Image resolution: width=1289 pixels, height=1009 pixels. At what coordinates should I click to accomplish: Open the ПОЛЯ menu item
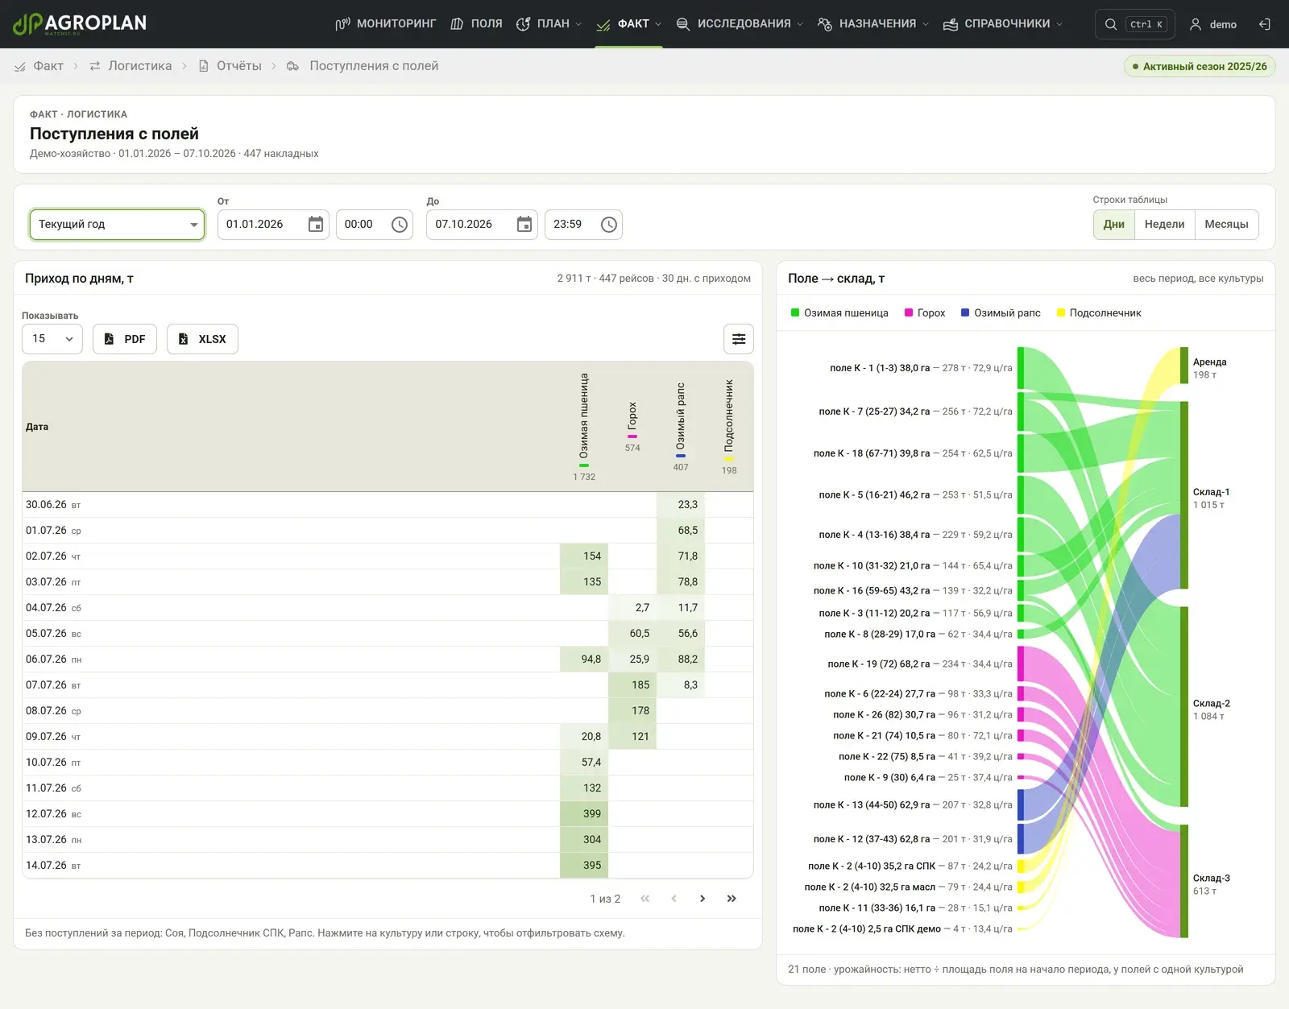coord(476,24)
